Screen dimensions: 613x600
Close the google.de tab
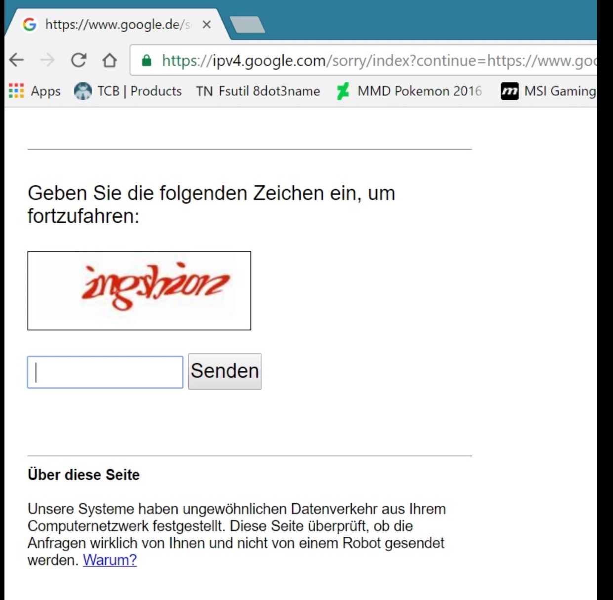[x=207, y=24]
